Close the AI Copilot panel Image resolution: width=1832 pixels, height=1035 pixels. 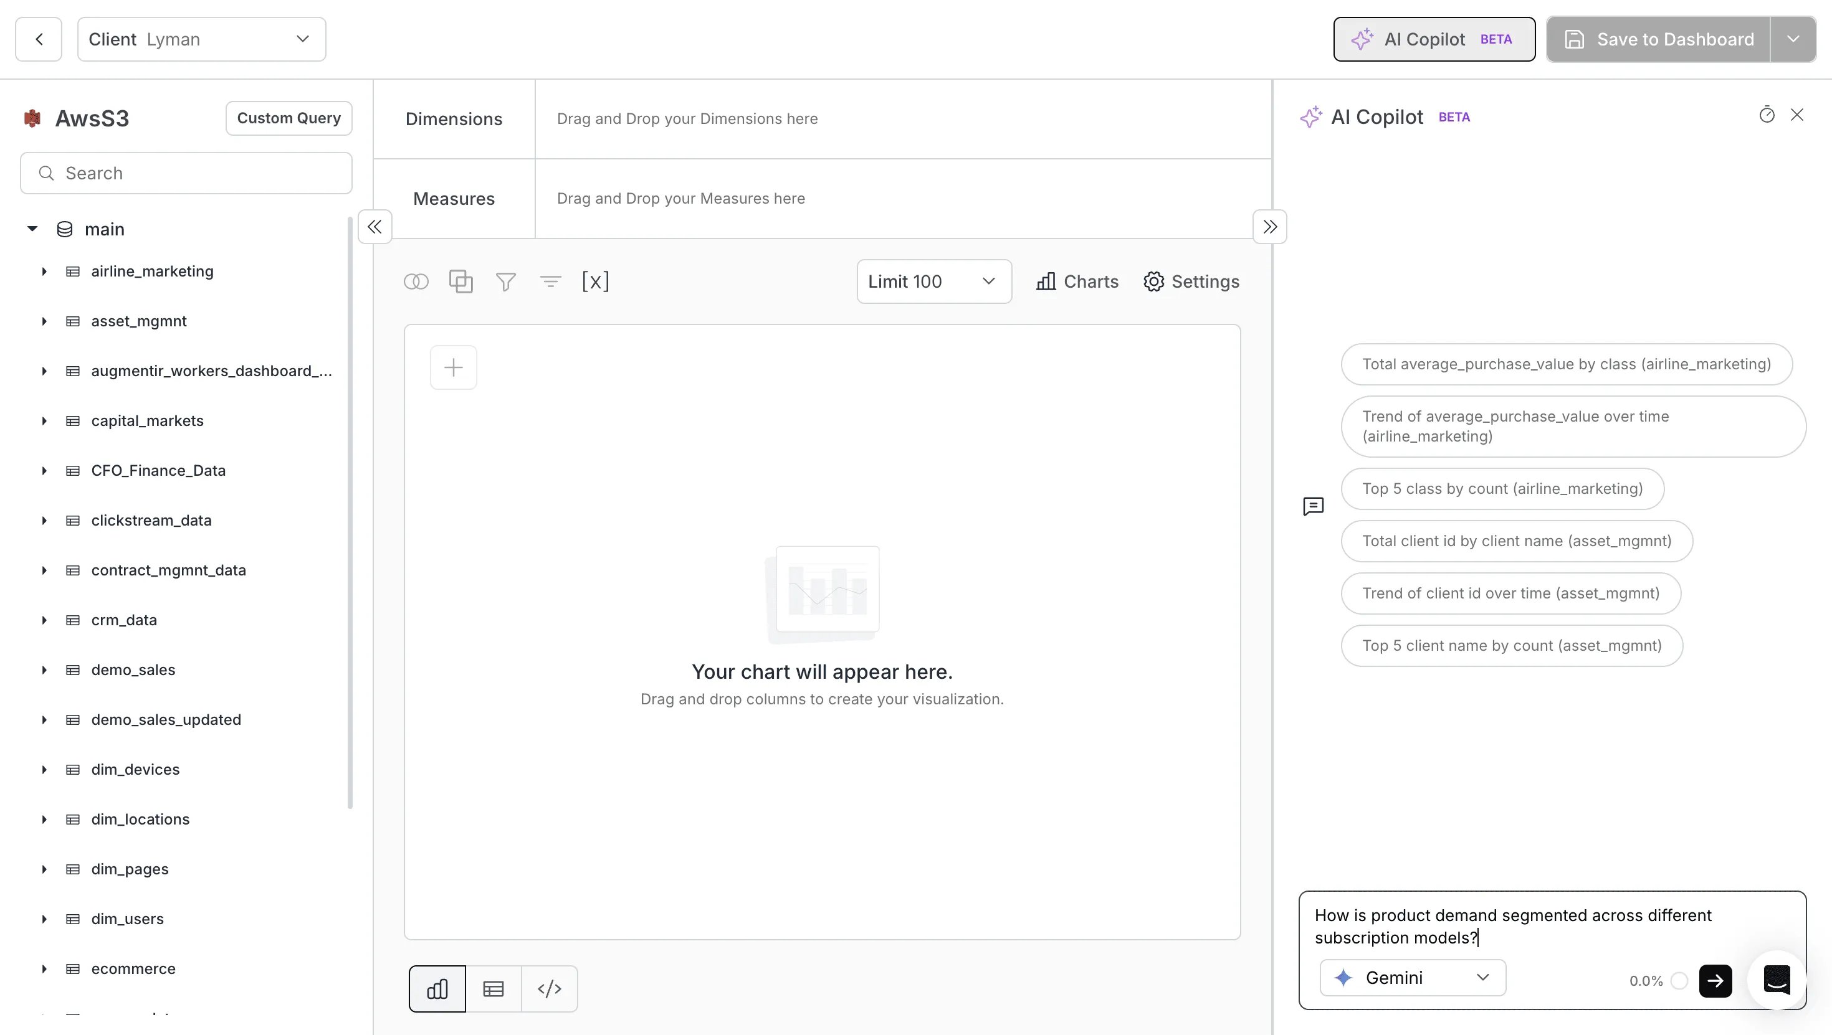pos(1797,115)
